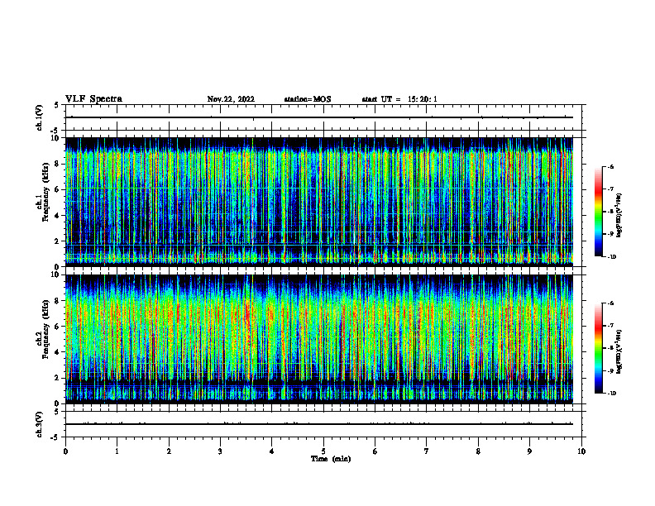Click time axis tick label "10"

581,451
